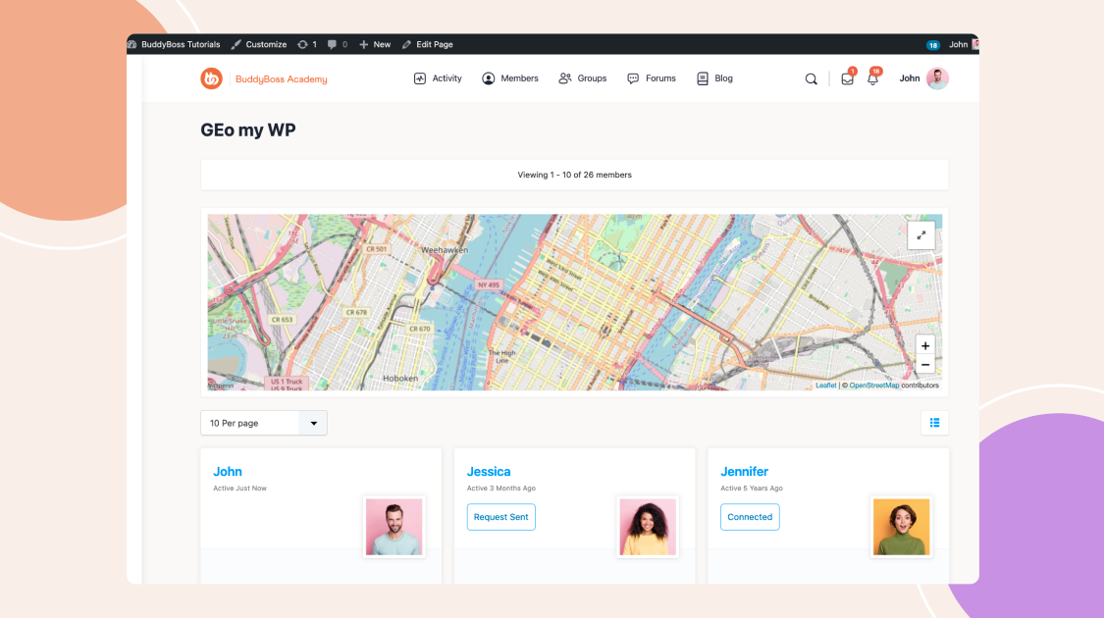Click John's avatar in the header
The height and width of the screenshot is (618, 1104).
[937, 78]
